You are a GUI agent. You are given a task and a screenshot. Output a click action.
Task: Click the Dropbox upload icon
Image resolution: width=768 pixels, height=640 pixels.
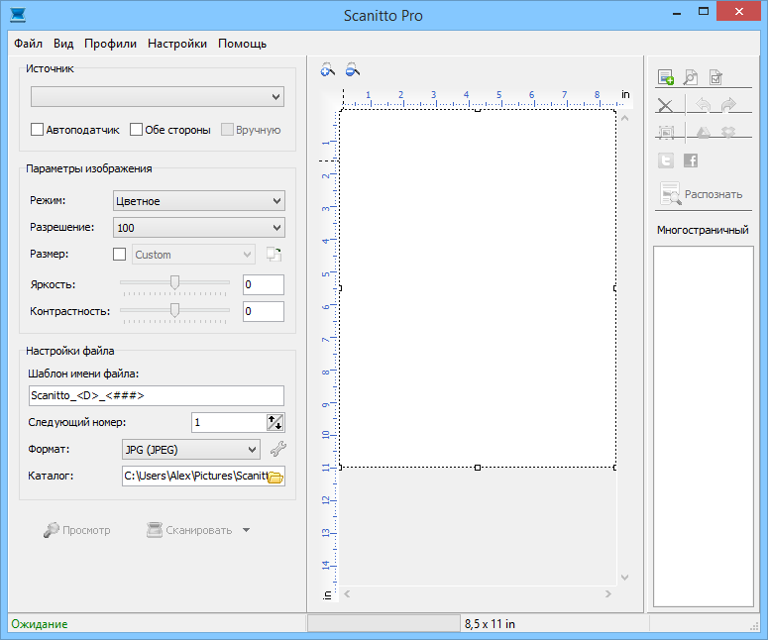728,132
